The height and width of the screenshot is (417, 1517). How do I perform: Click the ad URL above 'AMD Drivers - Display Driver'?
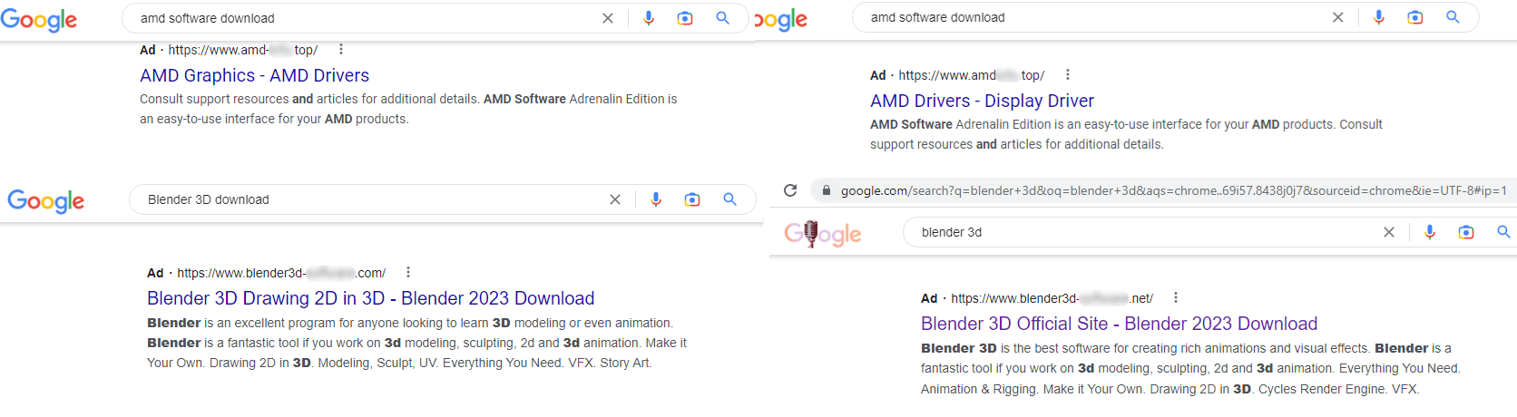click(x=972, y=75)
